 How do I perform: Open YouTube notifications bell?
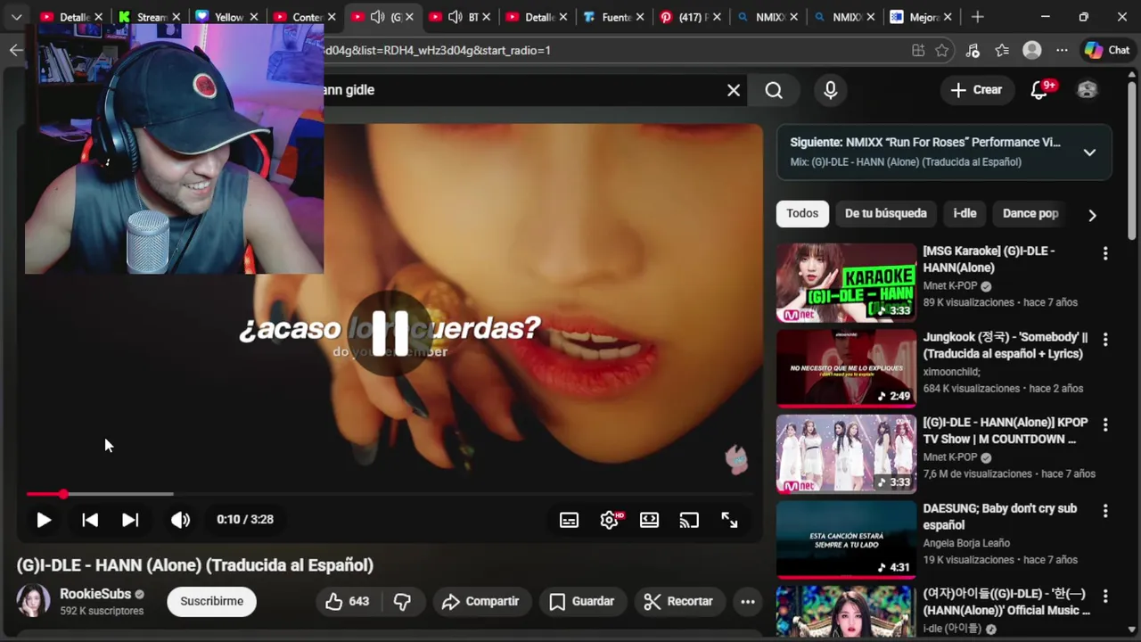(1040, 90)
